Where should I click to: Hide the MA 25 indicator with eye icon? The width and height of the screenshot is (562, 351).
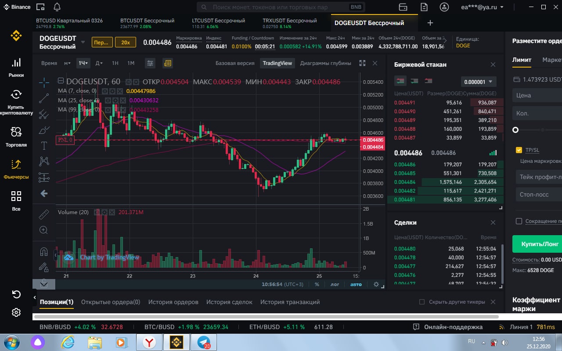click(108, 100)
